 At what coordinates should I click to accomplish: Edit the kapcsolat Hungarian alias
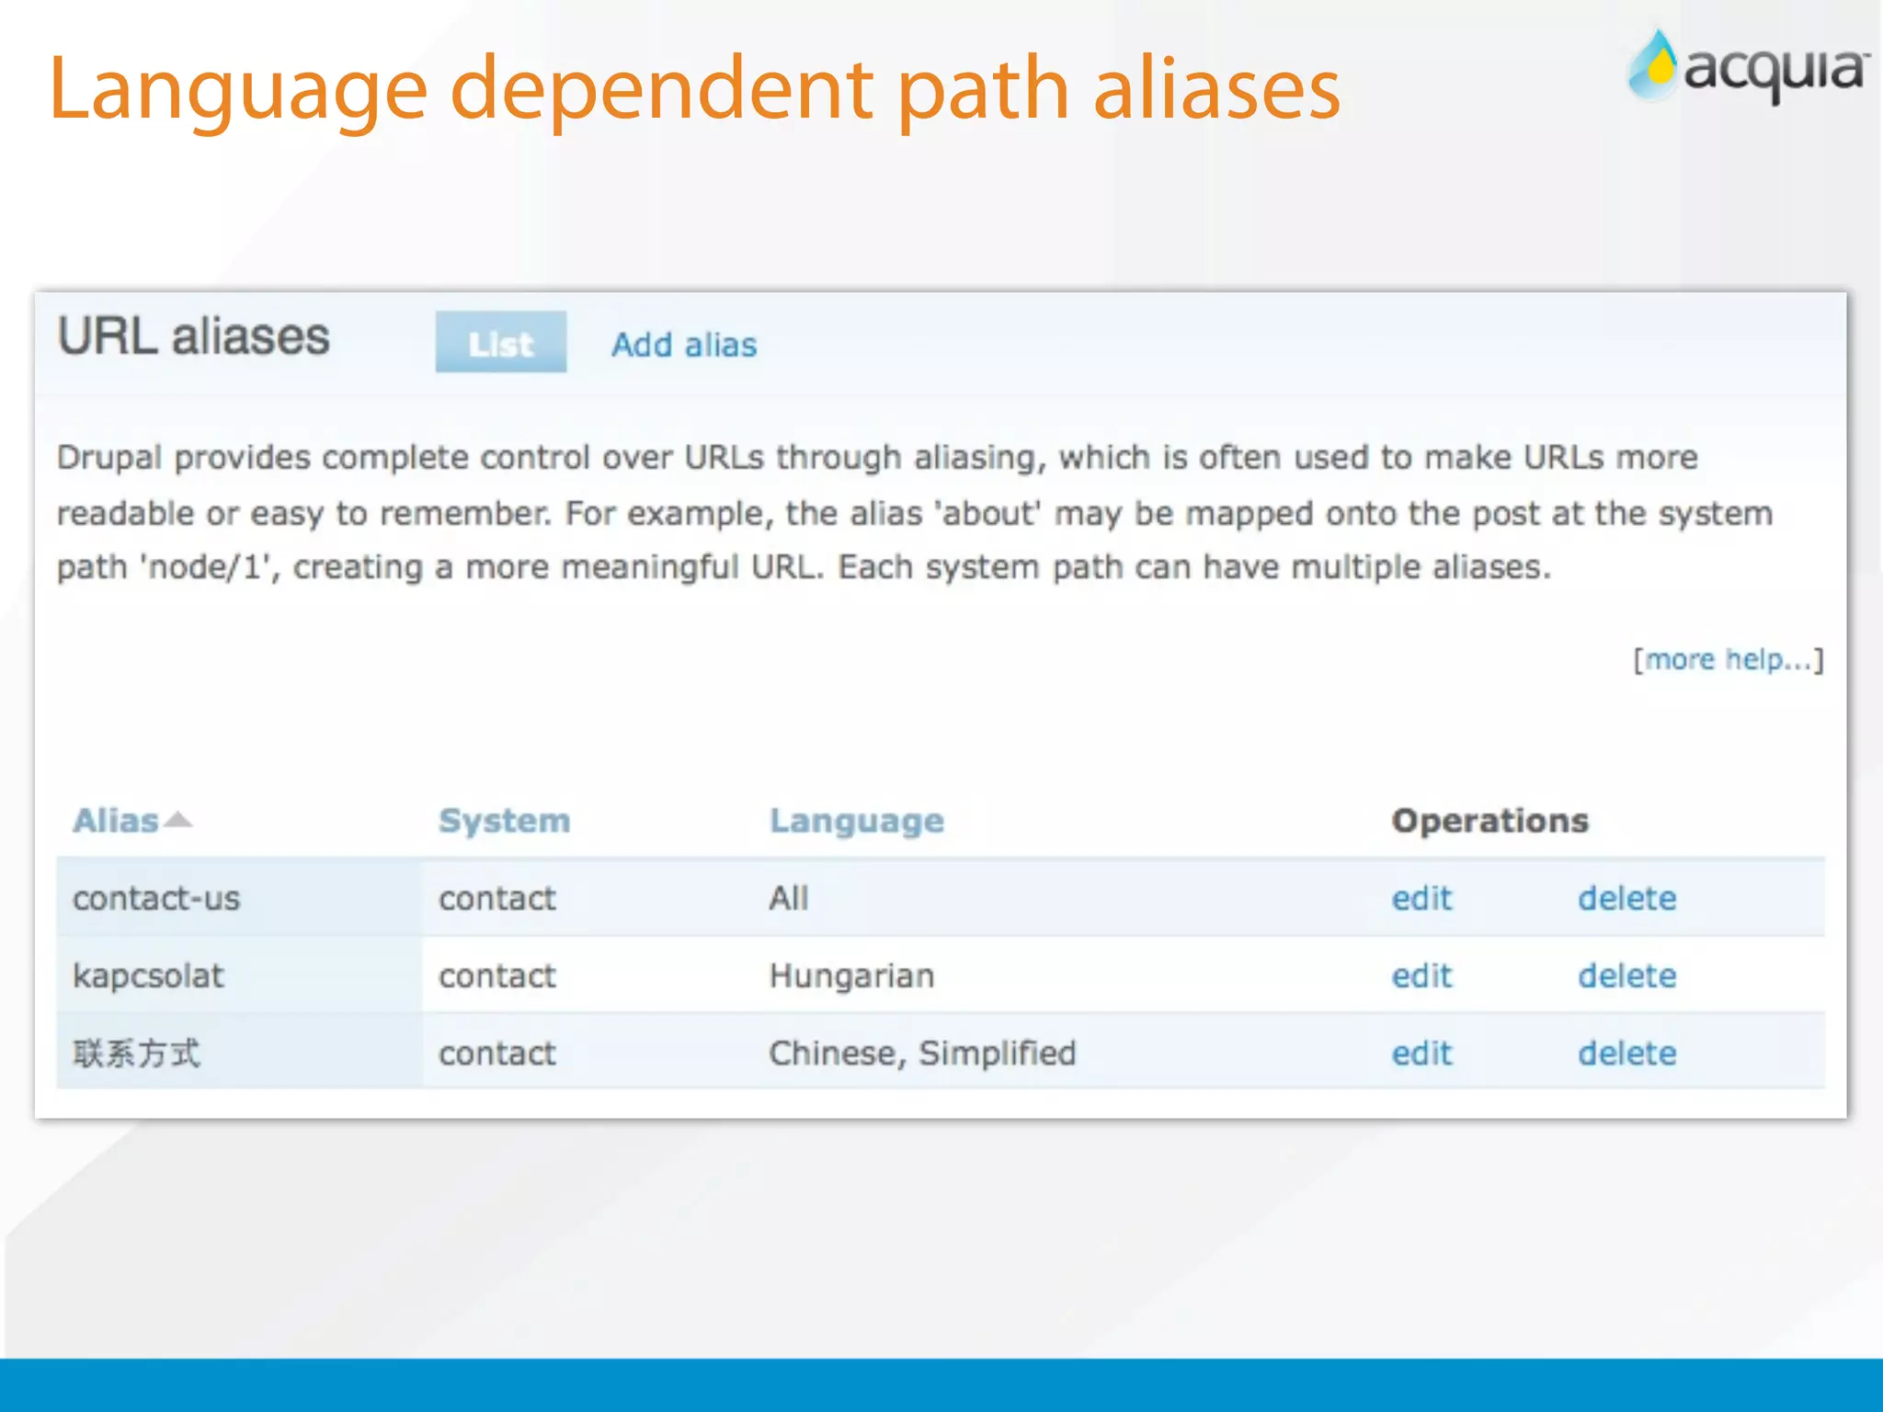(x=1421, y=975)
